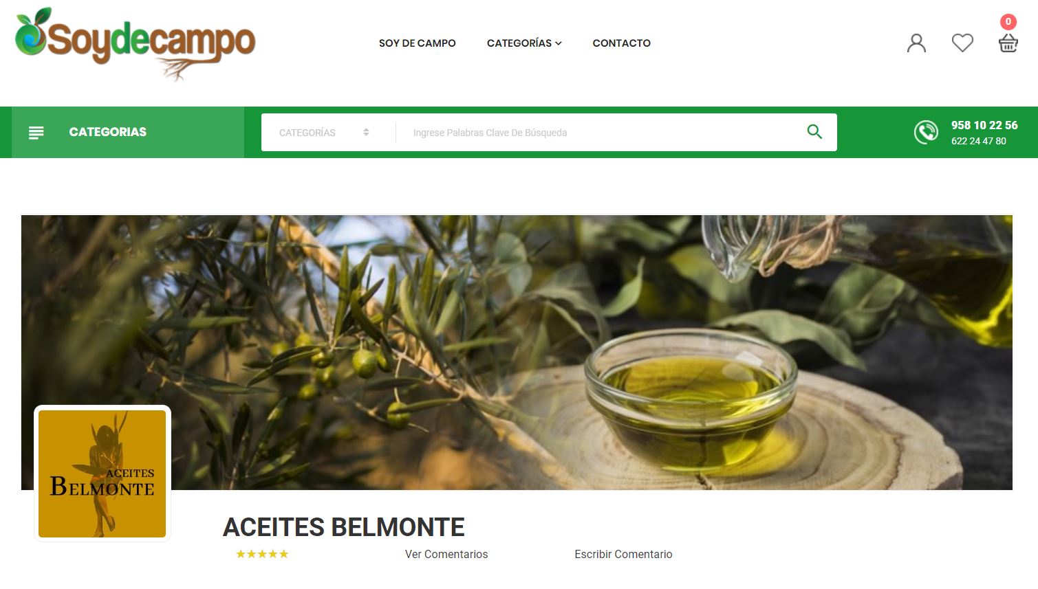Open the Contacto menu item

(621, 43)
